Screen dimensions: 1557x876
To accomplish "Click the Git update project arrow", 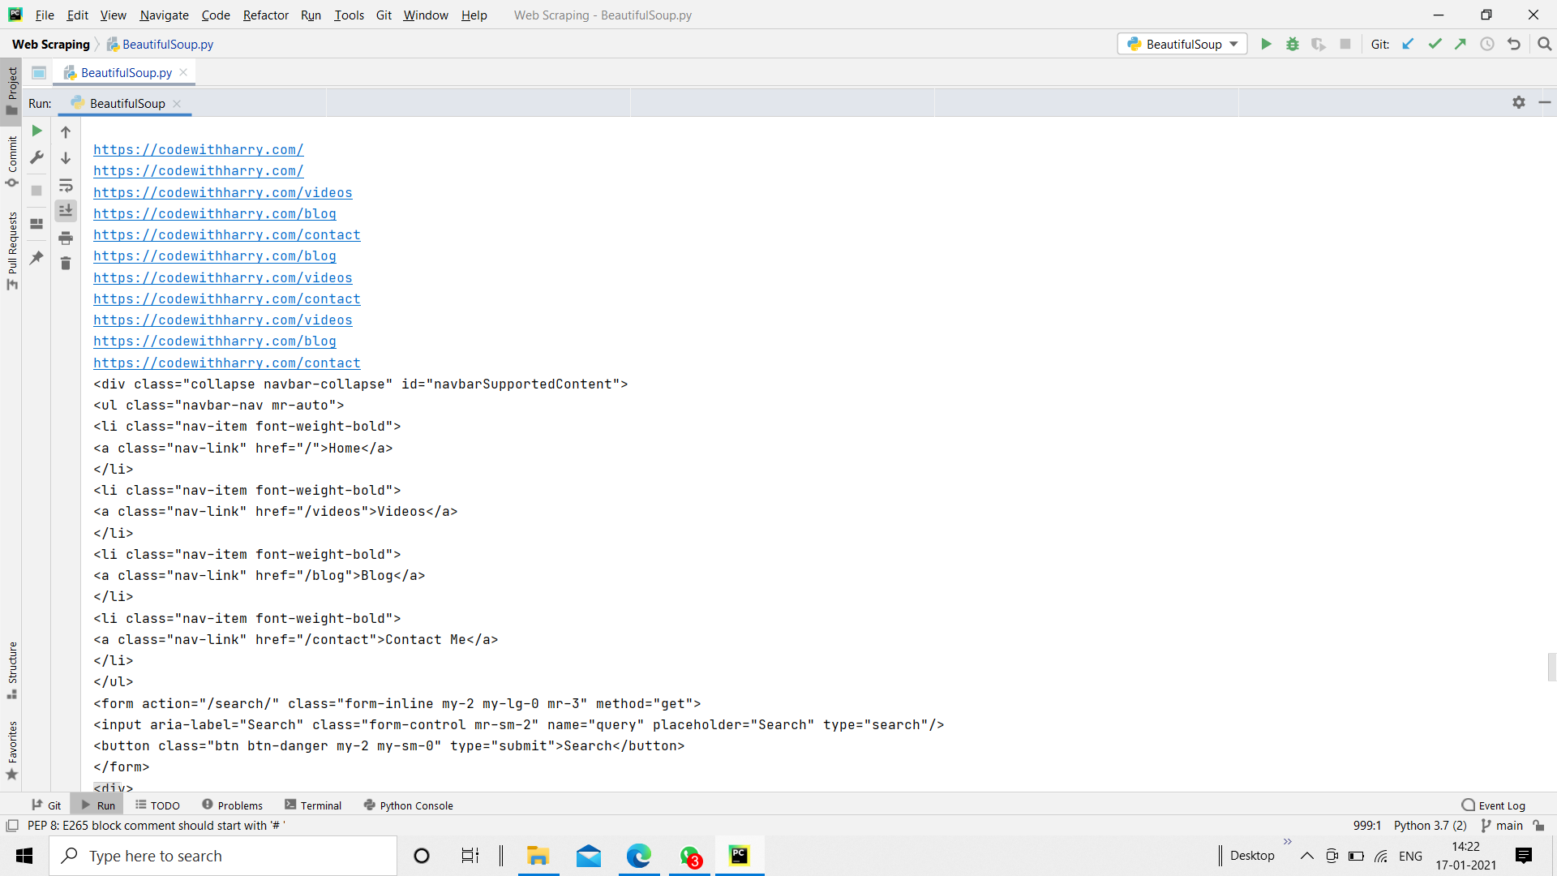I will pos(1408,45).
